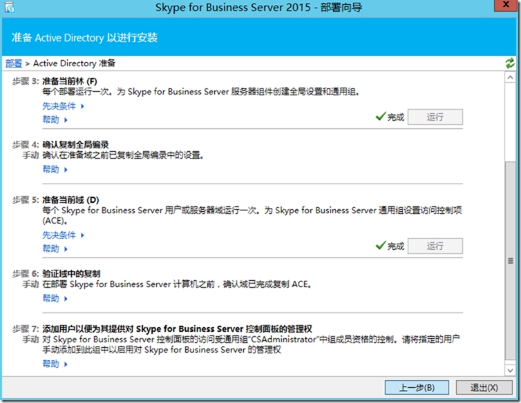Screen dimensions: 521x403
Task: Expand 帮助 under step 3
Action: 55,120
